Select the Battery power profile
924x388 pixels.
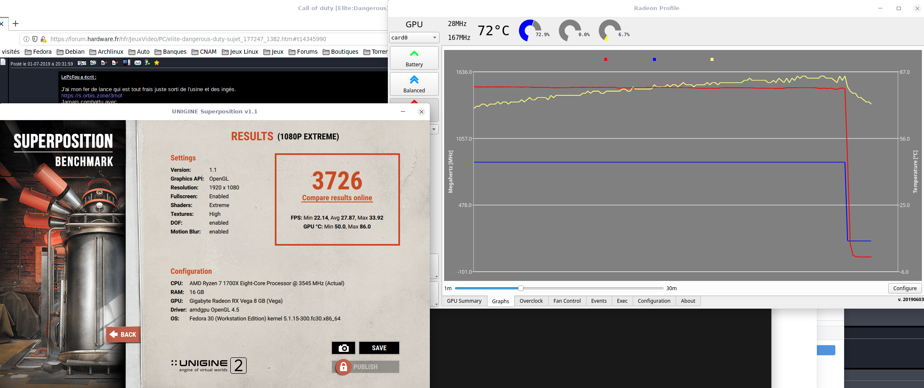coord(414,58)
